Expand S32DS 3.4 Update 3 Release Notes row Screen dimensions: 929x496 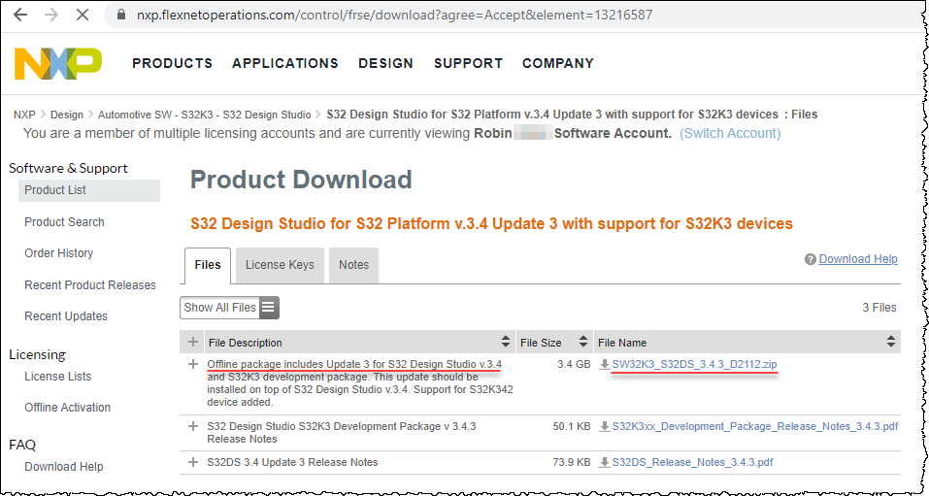click(x=192, y=462)
